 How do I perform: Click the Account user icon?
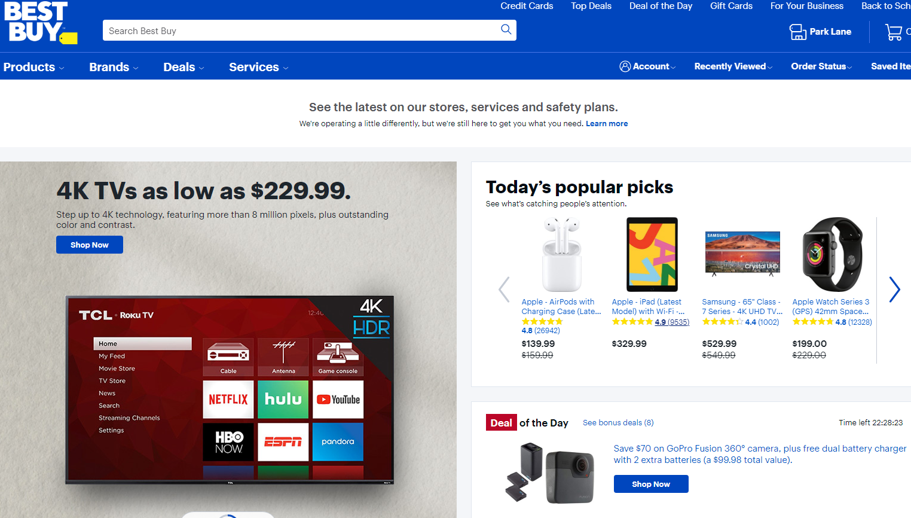(625, 66)
